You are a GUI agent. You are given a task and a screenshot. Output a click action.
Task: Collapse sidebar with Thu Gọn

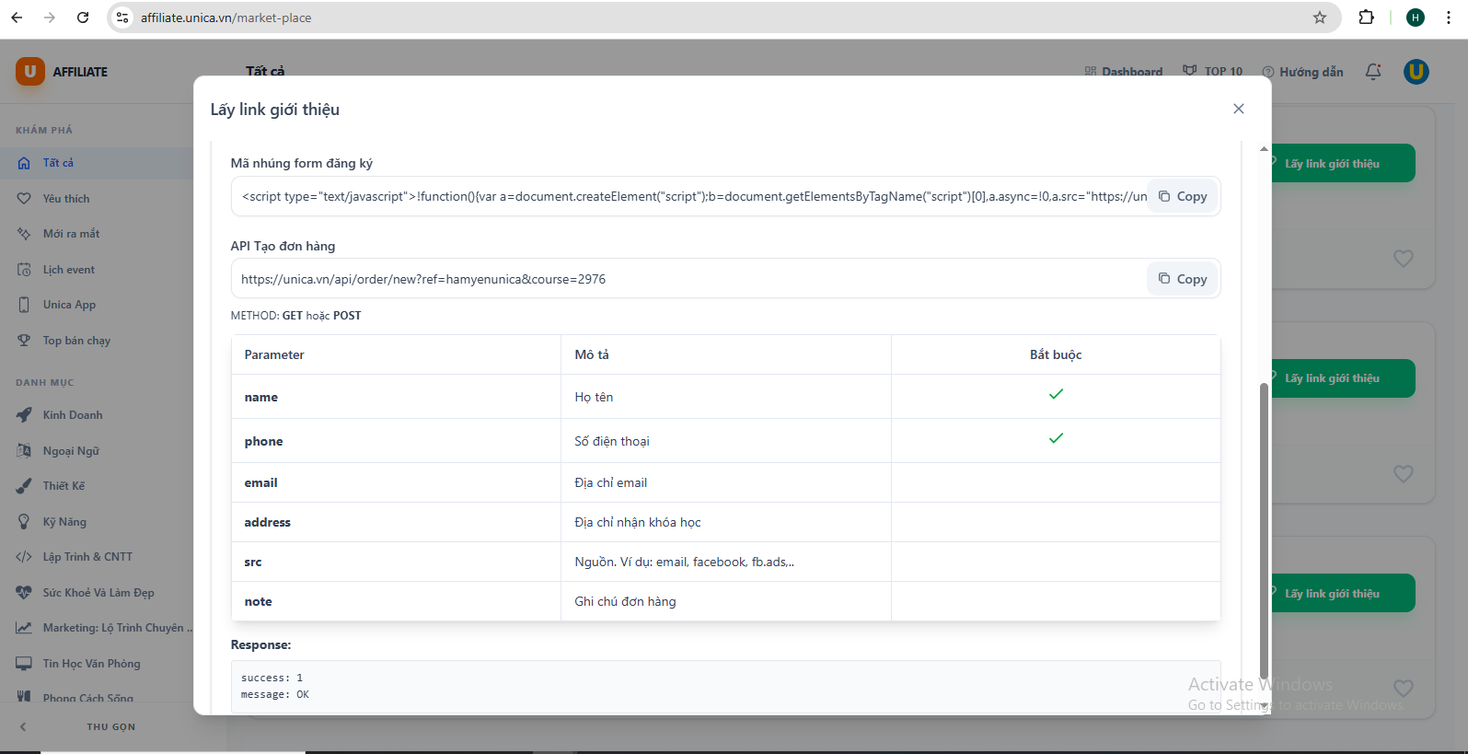click(x=110, y=726)
